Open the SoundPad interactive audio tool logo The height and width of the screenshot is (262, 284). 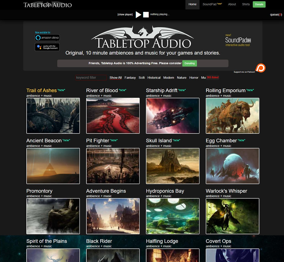(x=238, y=40)
